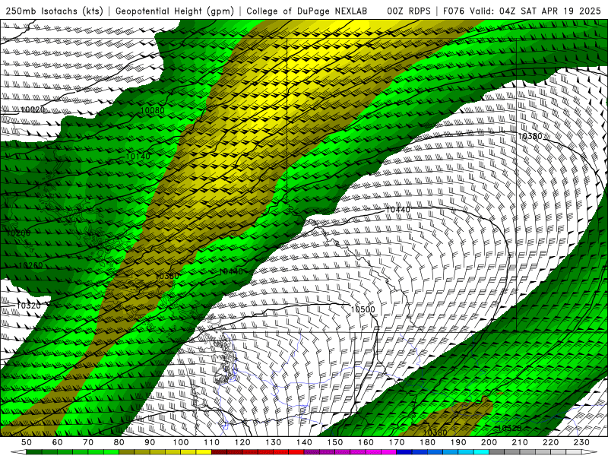Click the 170 knots color bar label

click(397, 442)
